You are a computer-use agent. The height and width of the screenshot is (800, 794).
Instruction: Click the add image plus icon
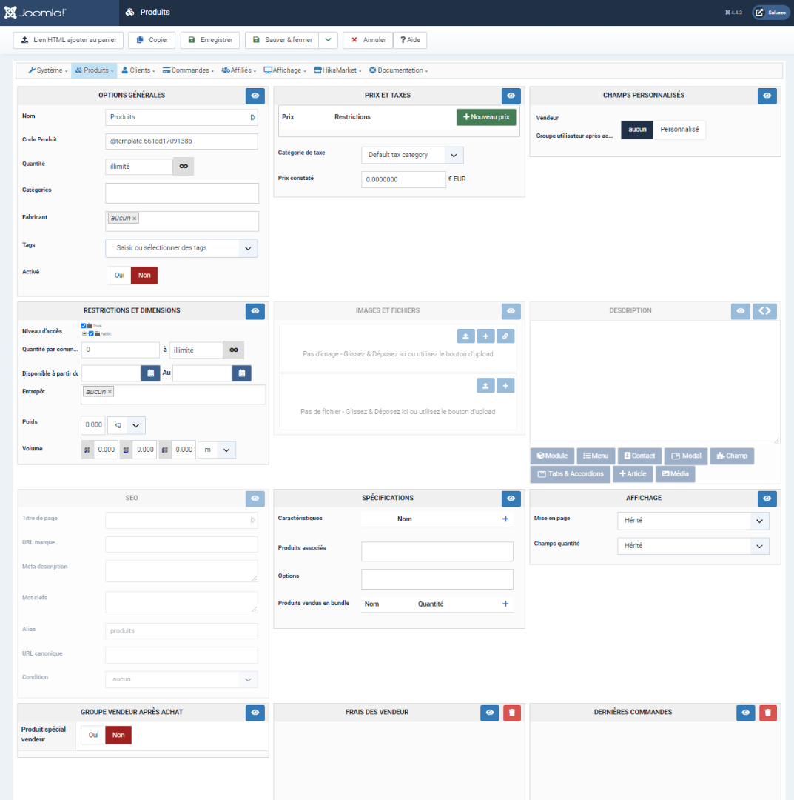coord(485,336)
